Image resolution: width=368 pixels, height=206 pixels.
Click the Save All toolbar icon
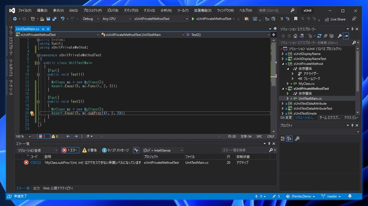point(54,19)
